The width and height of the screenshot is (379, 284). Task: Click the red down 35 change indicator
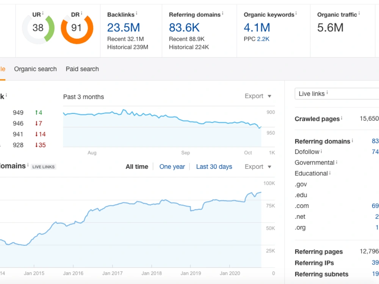(41, 145)
